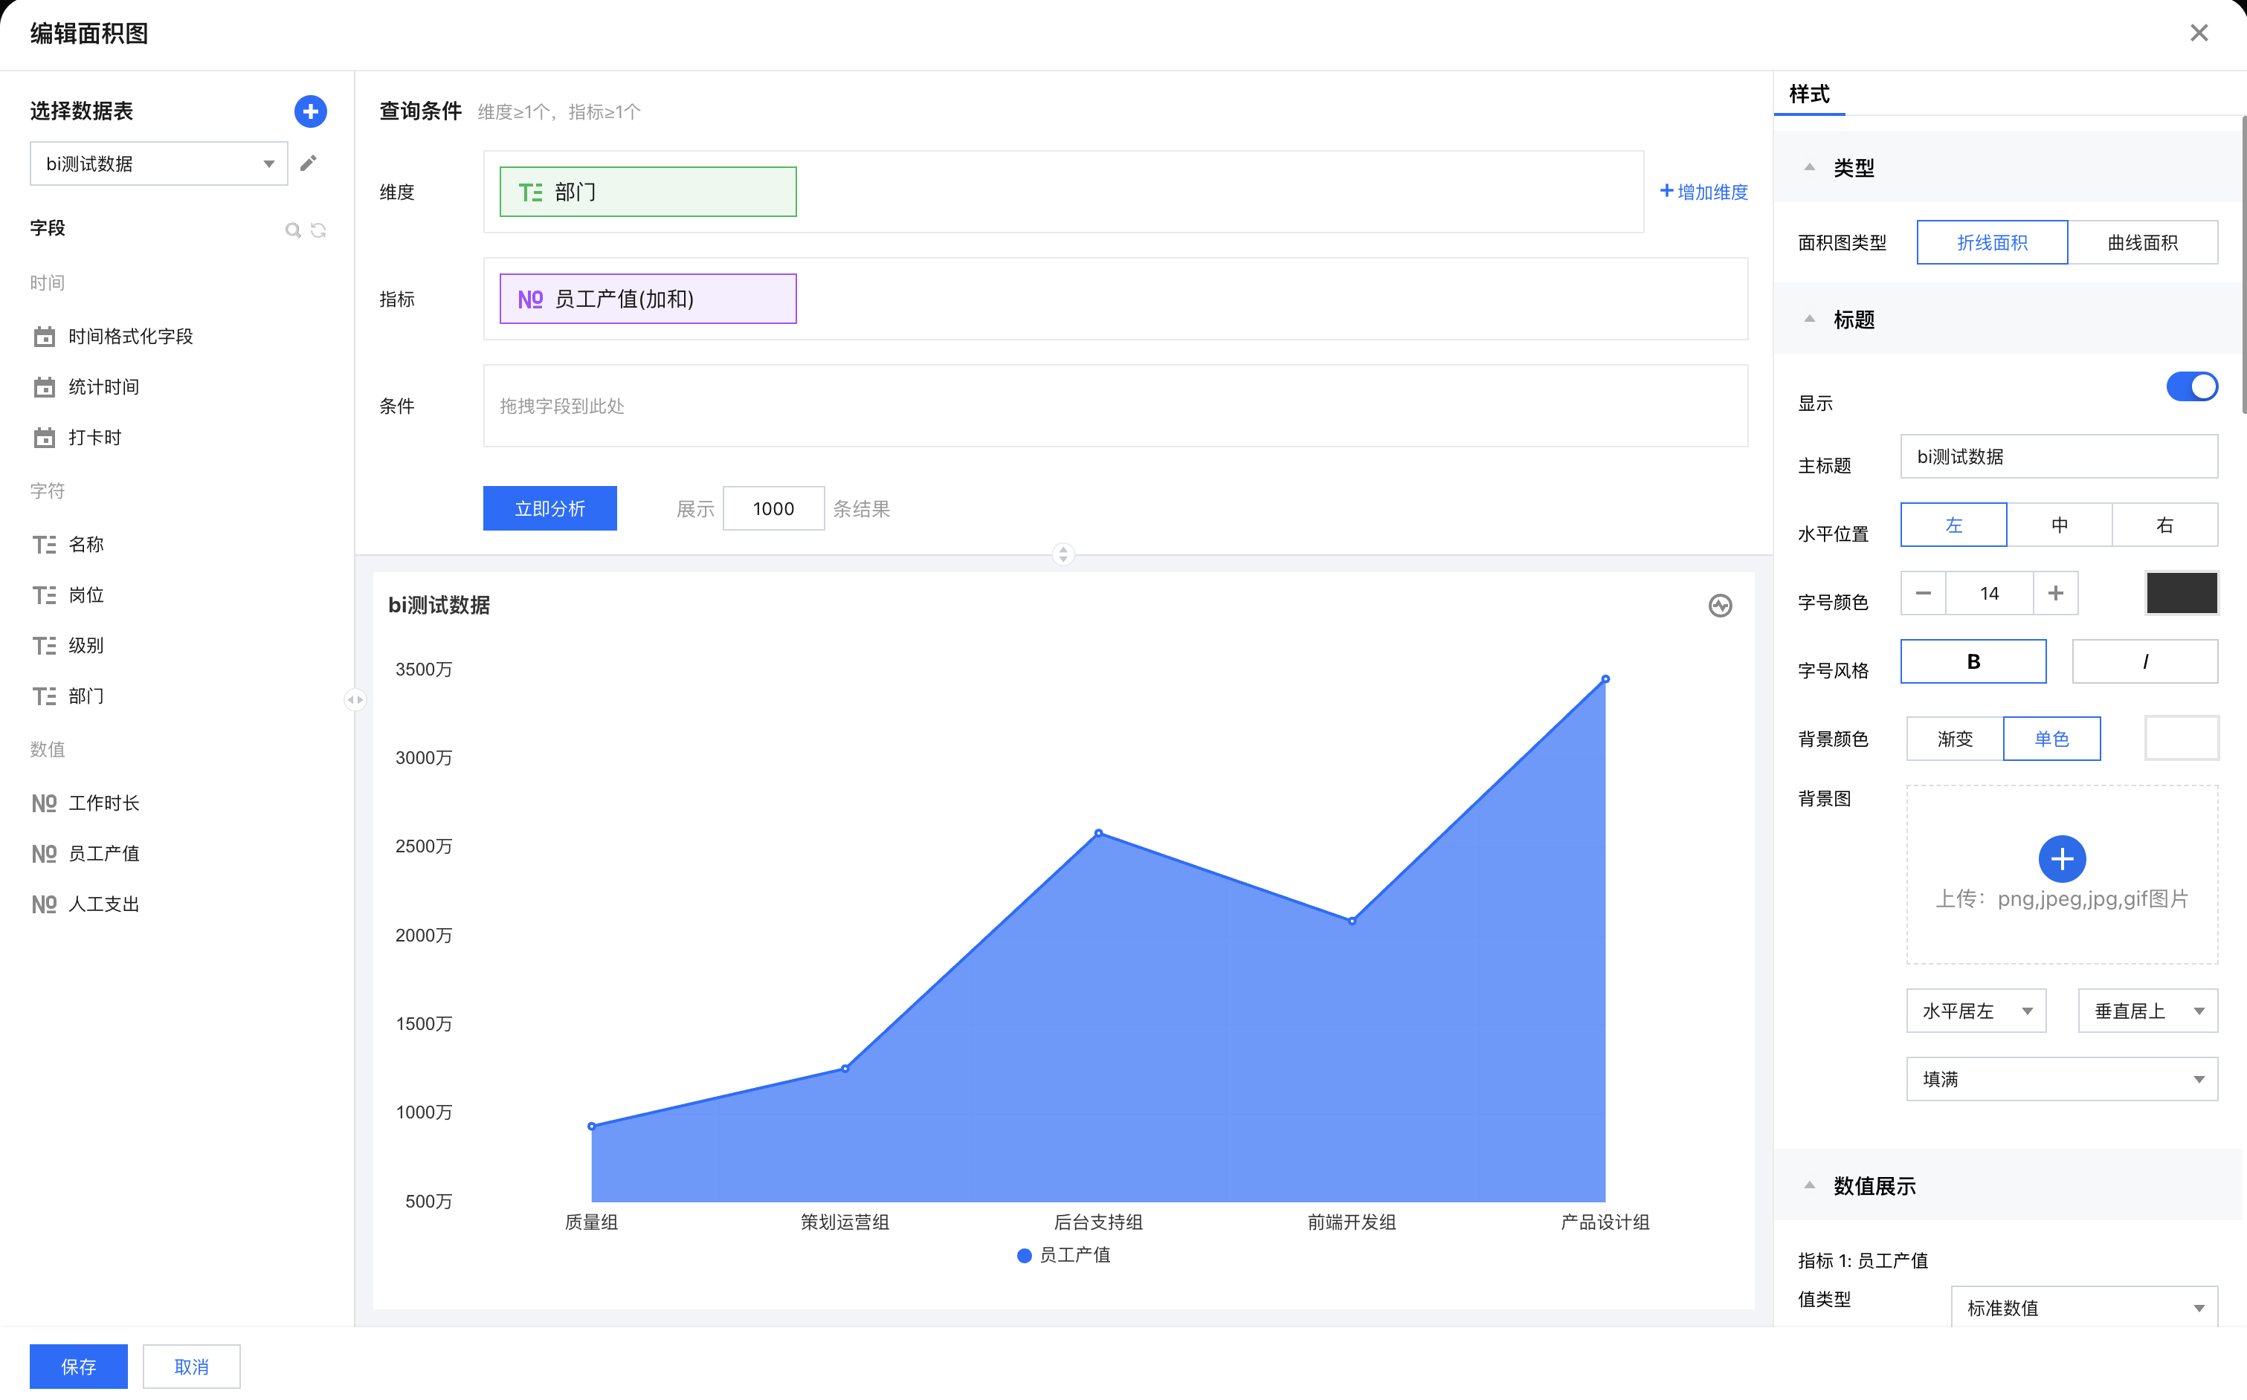
Task: Select the 曲线面积 chart type
Action: click(2142, 242)
